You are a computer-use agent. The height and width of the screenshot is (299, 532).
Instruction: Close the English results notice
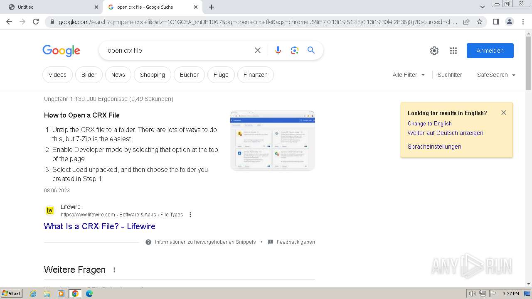click(x=504, y=113)
